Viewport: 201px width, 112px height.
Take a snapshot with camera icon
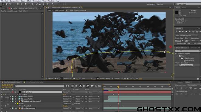pos(74,79)
